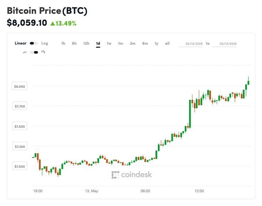Select the candlestick chart icon
This screenshot has height=206, width=262.
43,52
